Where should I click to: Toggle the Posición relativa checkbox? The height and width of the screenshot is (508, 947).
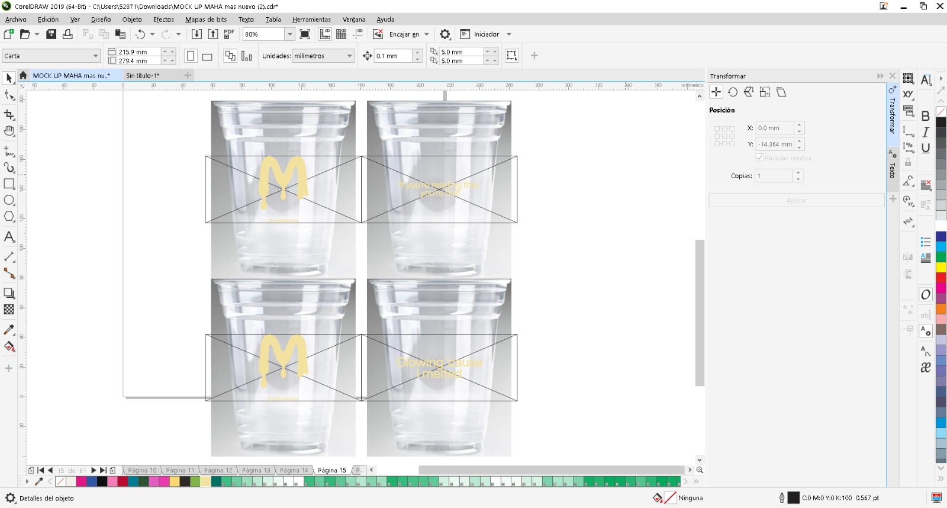[759, 157]
